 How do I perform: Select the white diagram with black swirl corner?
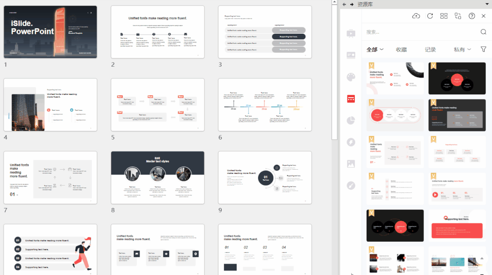click(395, 78)
